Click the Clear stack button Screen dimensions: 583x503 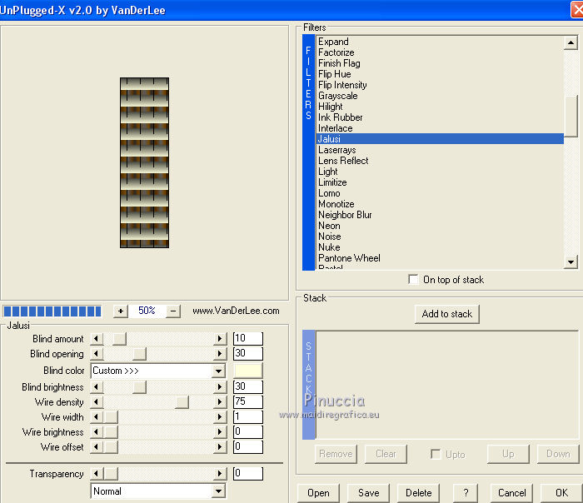[x=386, y=454]
